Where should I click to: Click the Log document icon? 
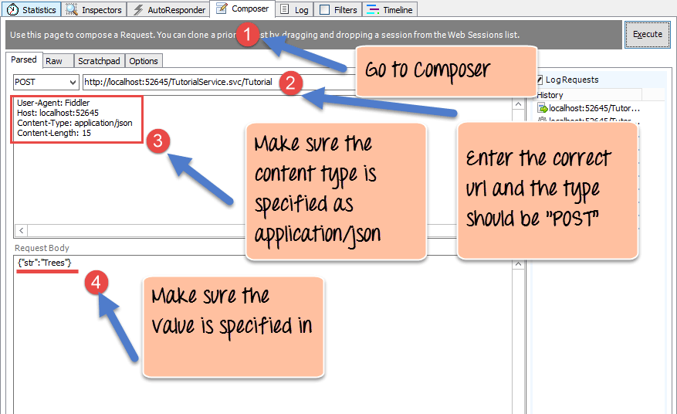284,10
